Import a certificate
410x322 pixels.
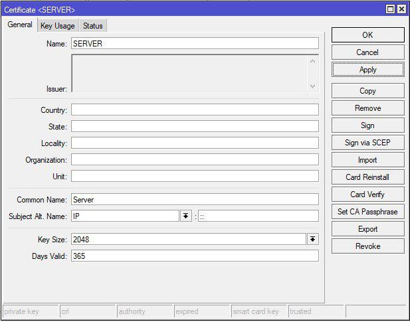pos(367,160)
